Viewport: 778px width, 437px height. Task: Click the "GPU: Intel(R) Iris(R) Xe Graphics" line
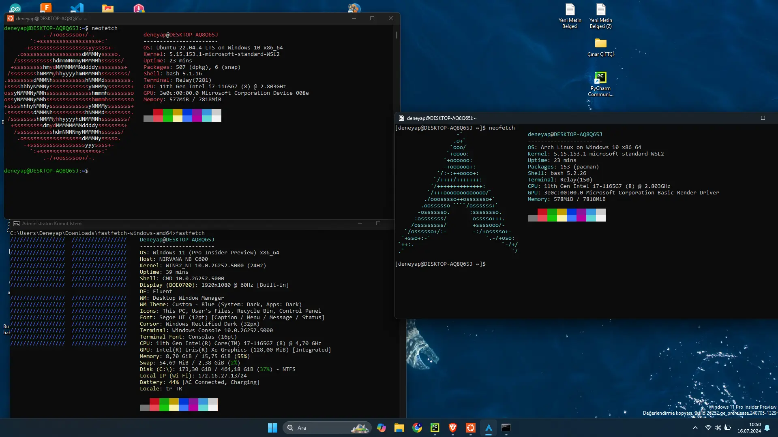[236, 350]
